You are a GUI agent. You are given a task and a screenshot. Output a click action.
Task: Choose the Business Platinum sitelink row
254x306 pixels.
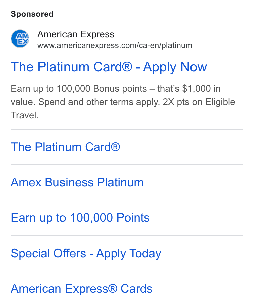pyautogui.click(x=127, y=182)
